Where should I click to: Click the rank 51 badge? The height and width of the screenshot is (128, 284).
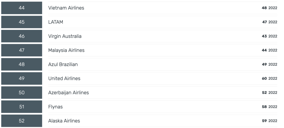point(22,107)
